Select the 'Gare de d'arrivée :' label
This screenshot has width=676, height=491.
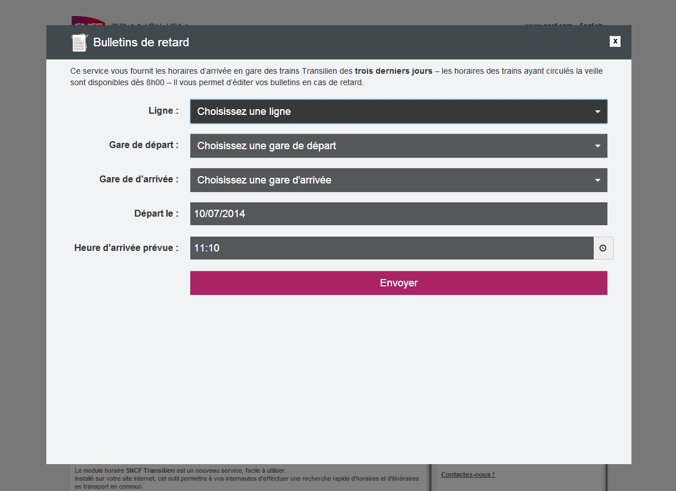(x=139, y=179)
